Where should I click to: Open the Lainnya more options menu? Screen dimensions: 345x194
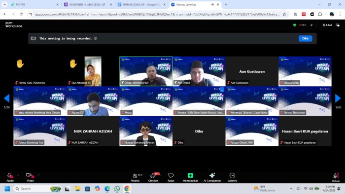pyautogui.click(x=232, y=177)
